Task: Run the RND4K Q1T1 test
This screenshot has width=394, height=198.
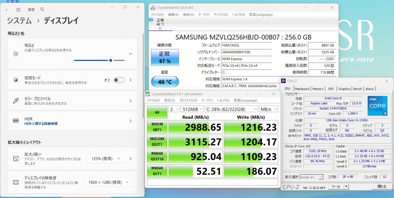Action: [157, 171]
